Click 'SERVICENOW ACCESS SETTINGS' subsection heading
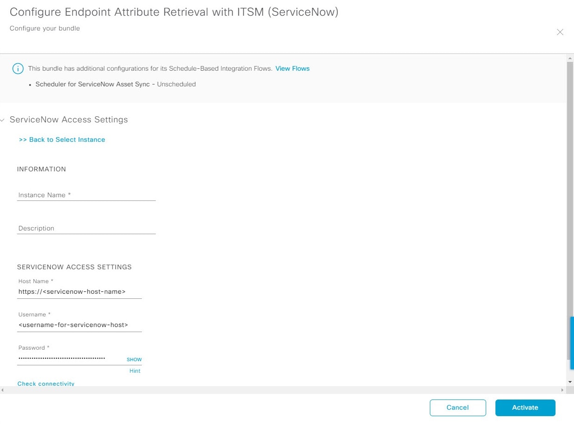574x424 pixels. point(74,267)
